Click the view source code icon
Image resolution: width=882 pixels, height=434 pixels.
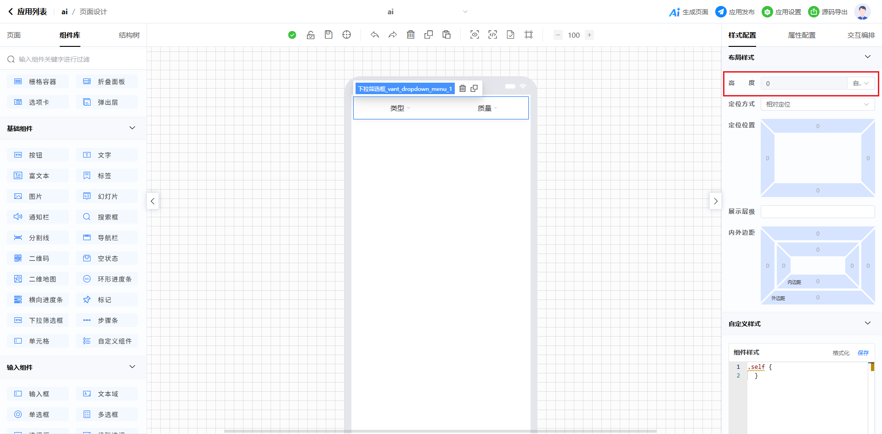click(492, 35)
